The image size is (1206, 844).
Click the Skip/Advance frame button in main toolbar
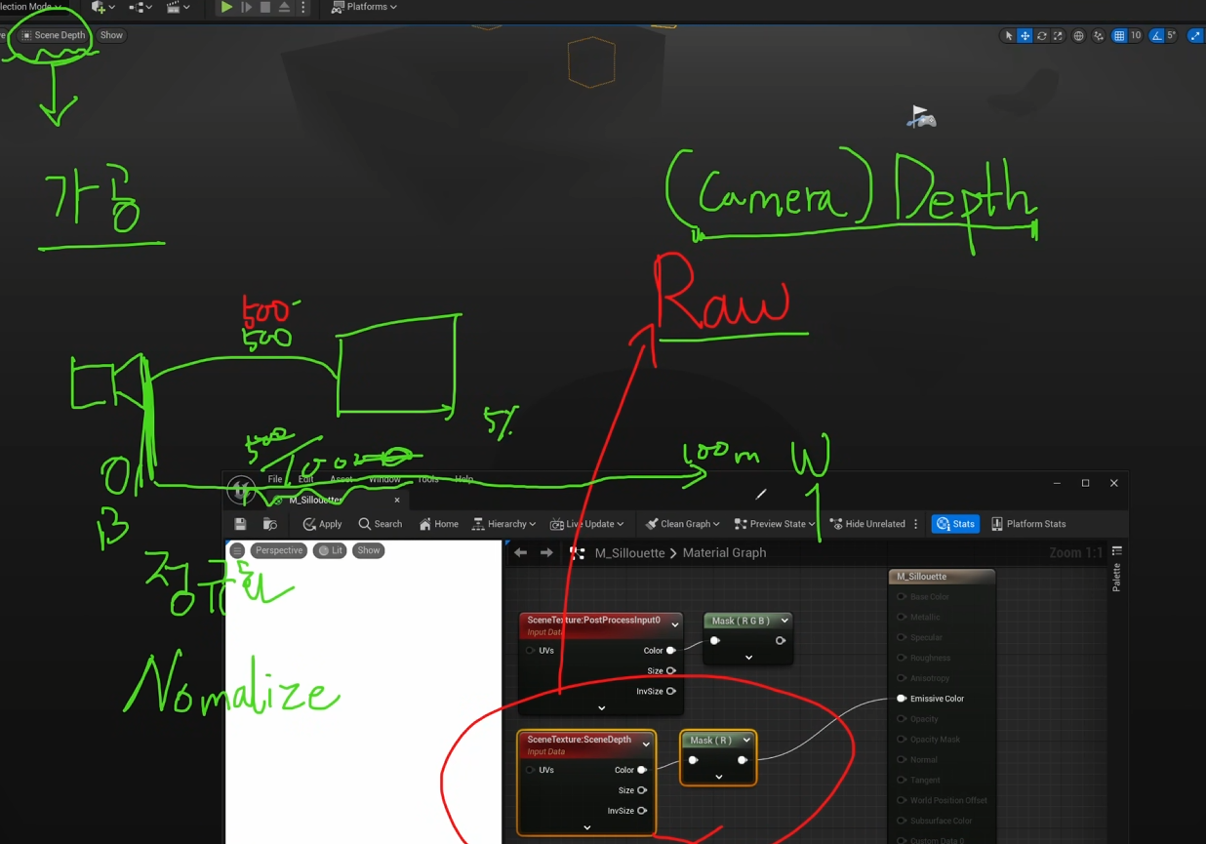pyautogui.click(x=247, y=7)
